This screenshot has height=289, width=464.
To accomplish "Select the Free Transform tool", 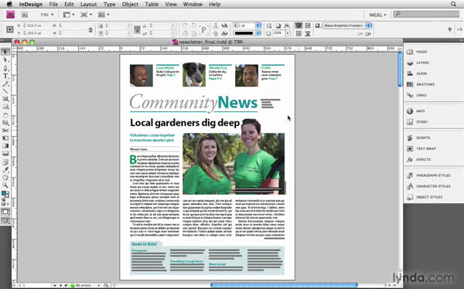I will pyautogui.click(x=5, y=138).
